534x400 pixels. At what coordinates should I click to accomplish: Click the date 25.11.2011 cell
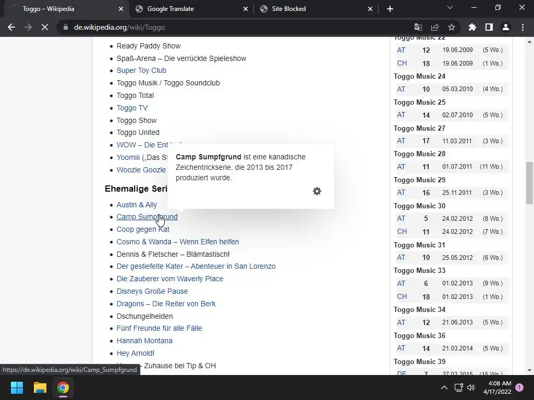[457, 193]
